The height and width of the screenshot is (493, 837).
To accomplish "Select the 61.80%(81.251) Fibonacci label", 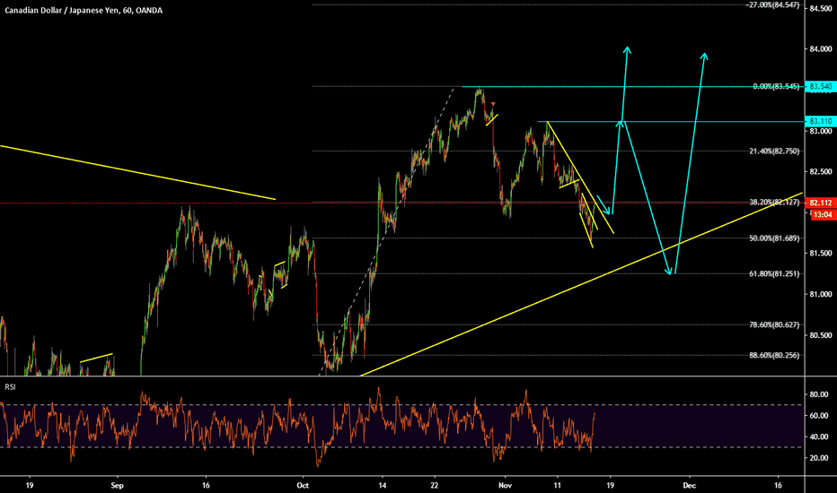I will coord(774,274).
